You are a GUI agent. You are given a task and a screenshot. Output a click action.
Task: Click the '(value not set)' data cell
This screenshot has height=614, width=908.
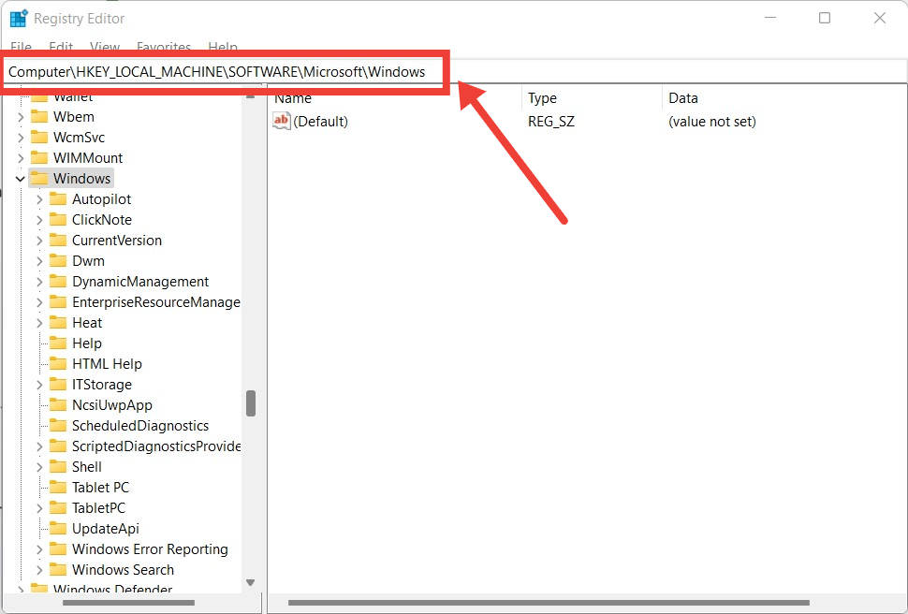click(x=712, y=122)
